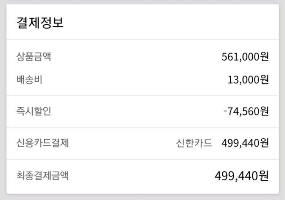The image size is (285, 200).
Task: Click the 561,000원 product amount
Action: point(245,57)
